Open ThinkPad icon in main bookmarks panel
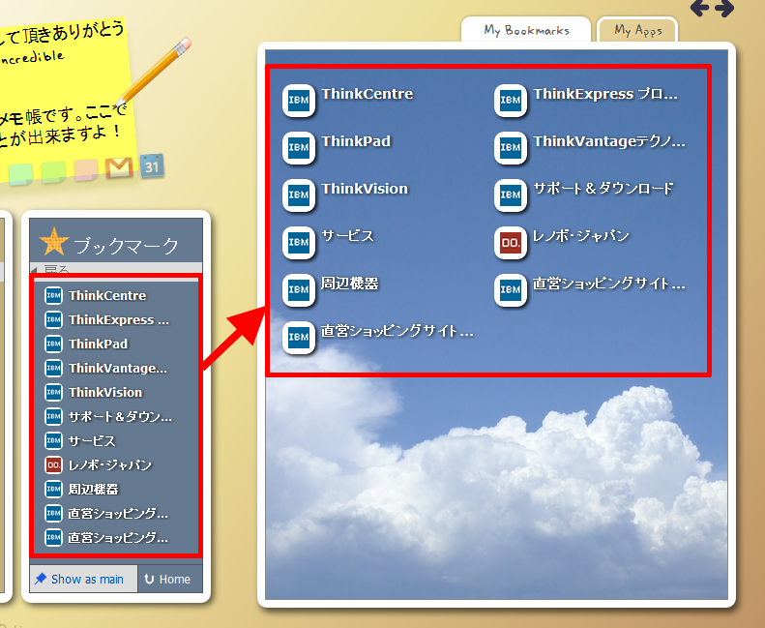 click(x=299, y=147)
